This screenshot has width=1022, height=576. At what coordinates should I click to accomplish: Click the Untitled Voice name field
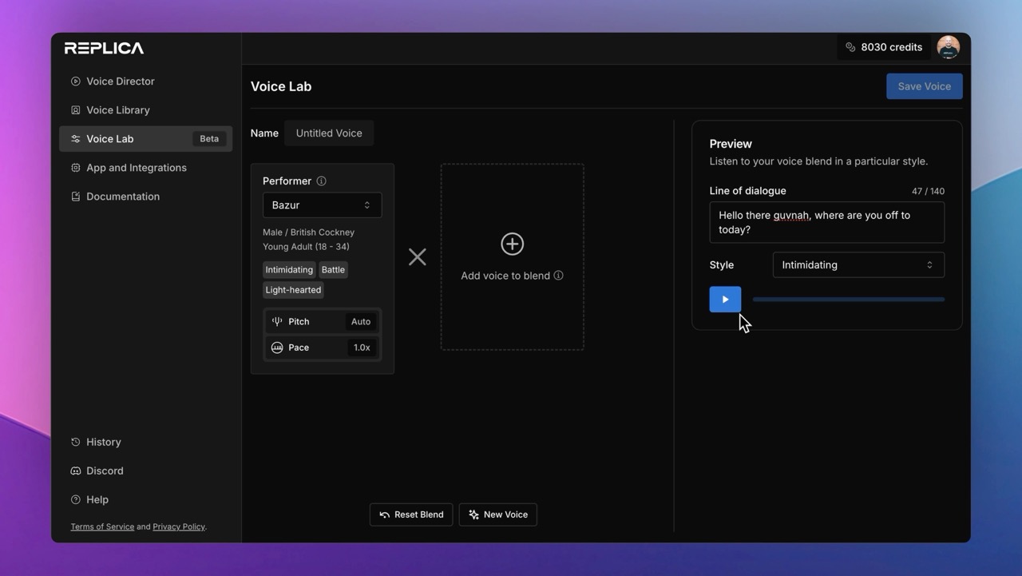329,133
